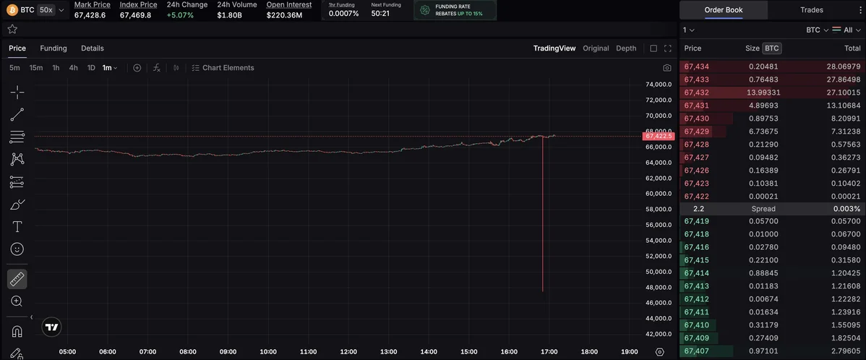866x360 pixels.
Task: Select the text annotation tool
Action: click(17, 227)
